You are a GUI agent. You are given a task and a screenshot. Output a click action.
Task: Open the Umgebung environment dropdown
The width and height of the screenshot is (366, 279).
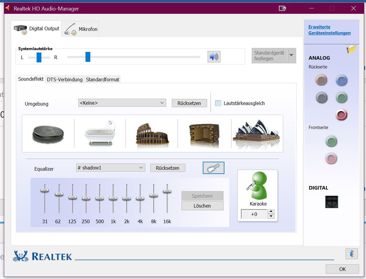pyautogui.click(x=122, y=103)
